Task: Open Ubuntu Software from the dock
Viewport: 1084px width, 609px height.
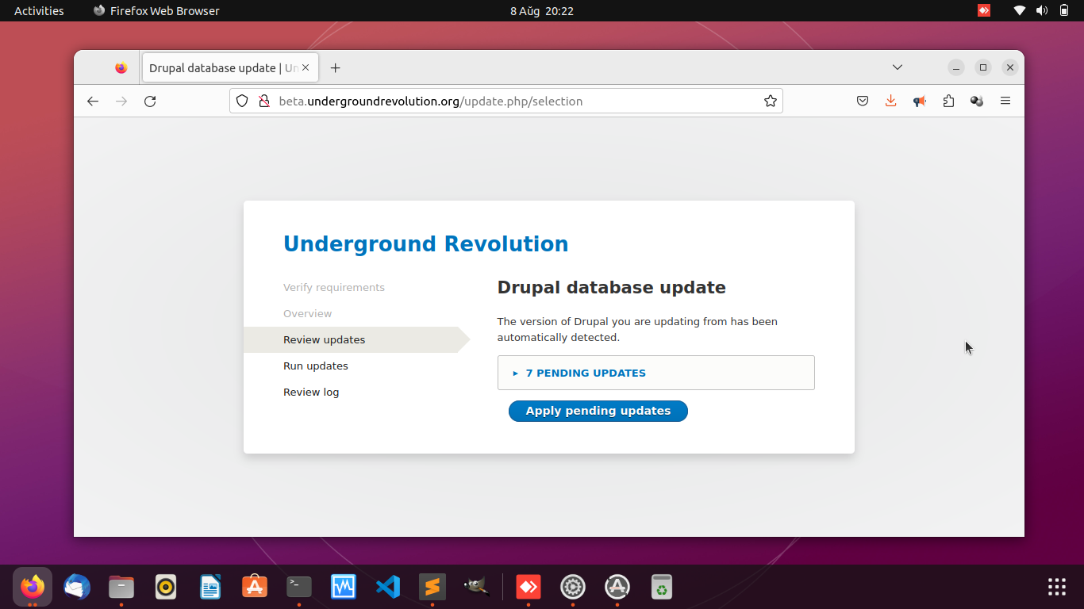Action: coord(255,587)
